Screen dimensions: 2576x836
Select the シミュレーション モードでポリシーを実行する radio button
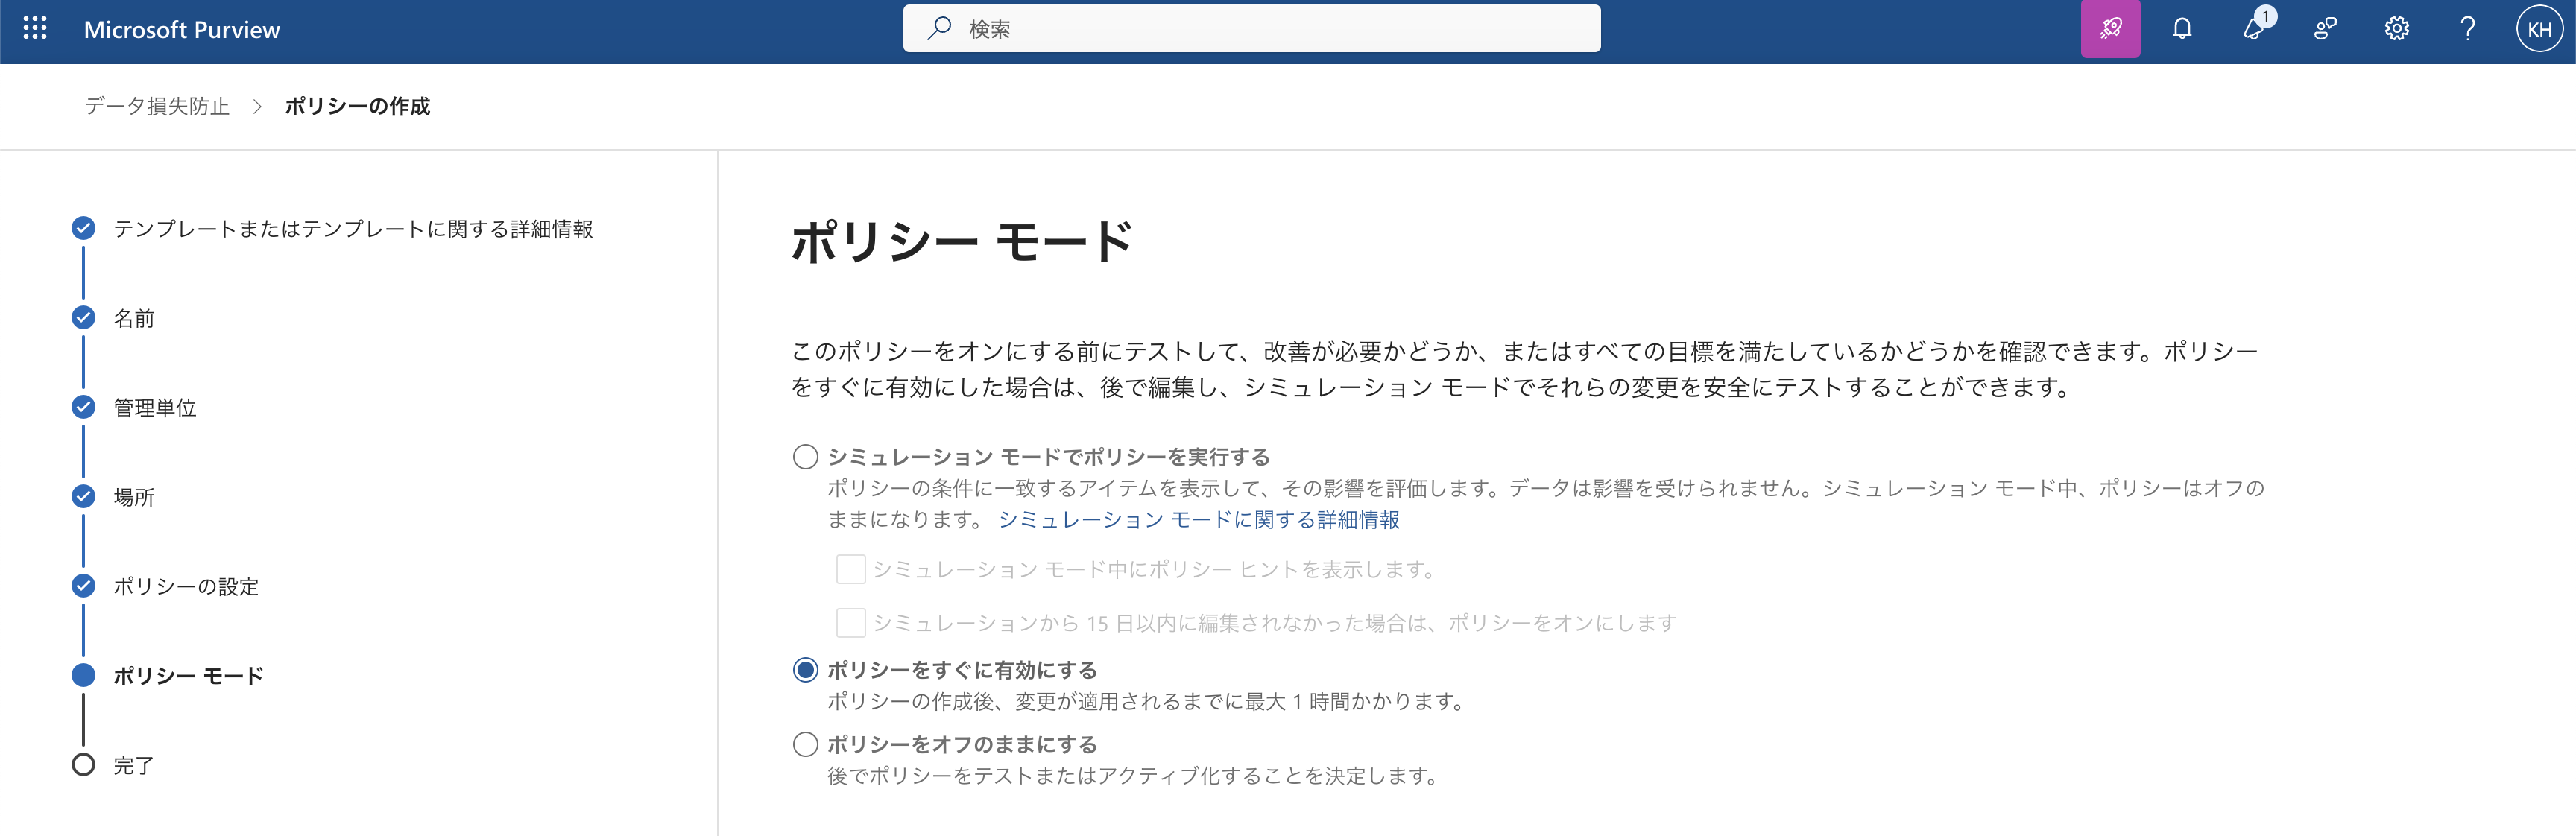pyautogui.click(x=805, y=457)
